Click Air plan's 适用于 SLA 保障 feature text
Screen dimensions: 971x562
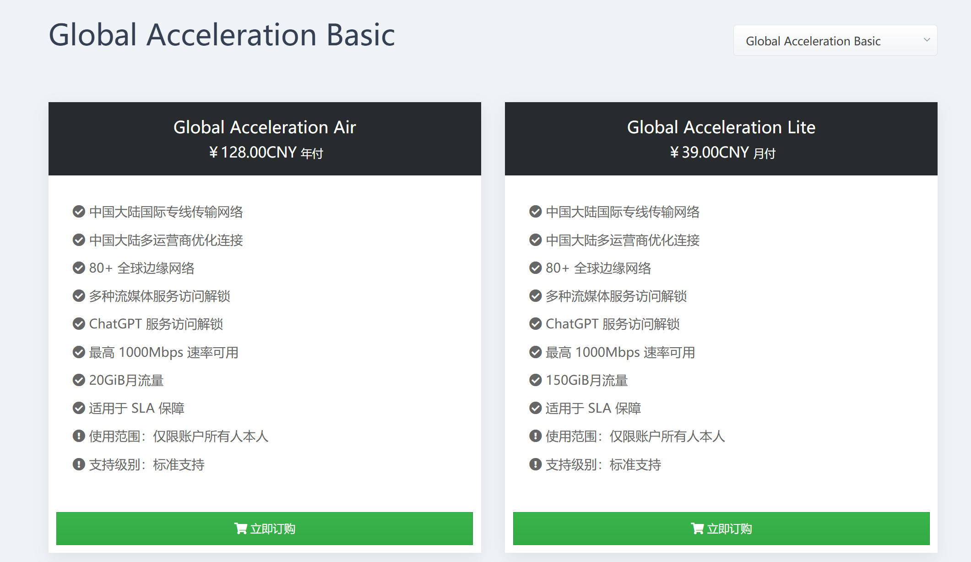tap(136, 408)
